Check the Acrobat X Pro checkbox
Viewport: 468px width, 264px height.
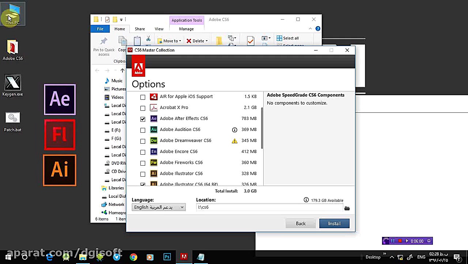(143, 108)
